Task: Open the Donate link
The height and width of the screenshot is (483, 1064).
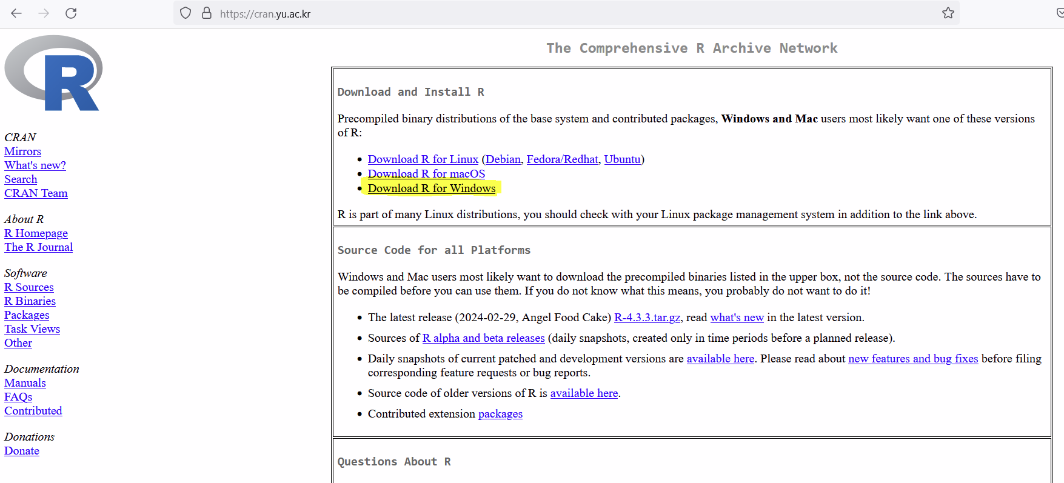Action: pyautogui.click(x=22, y=451)
